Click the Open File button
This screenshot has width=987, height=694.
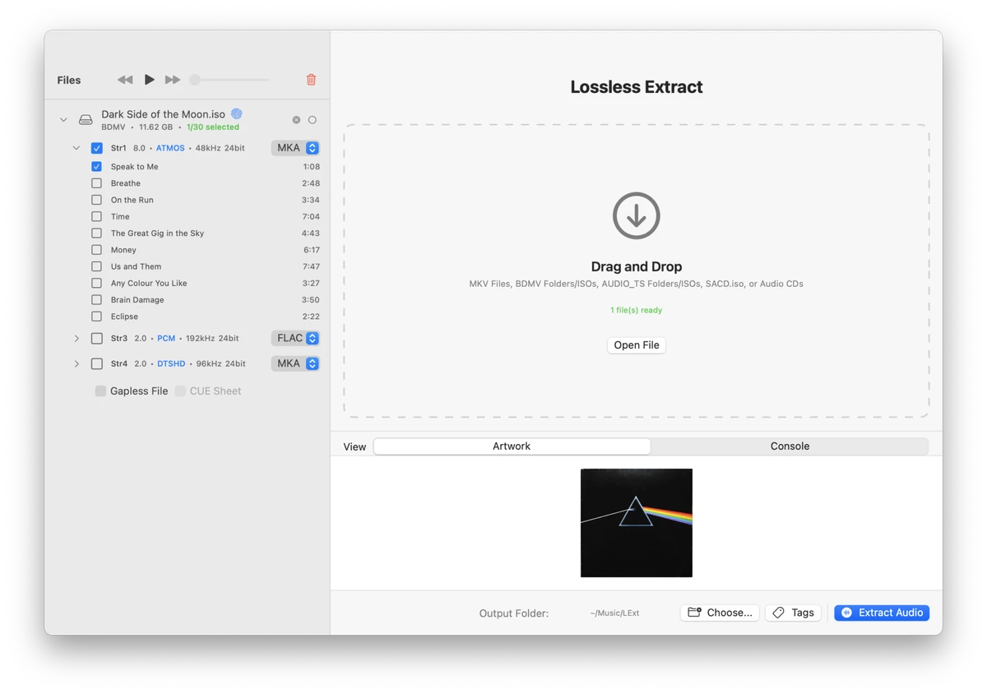pos(637,345)
